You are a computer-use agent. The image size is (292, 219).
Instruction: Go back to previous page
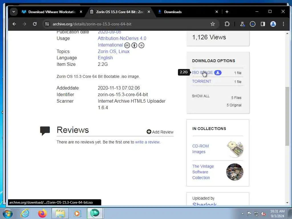coord(14,24)
